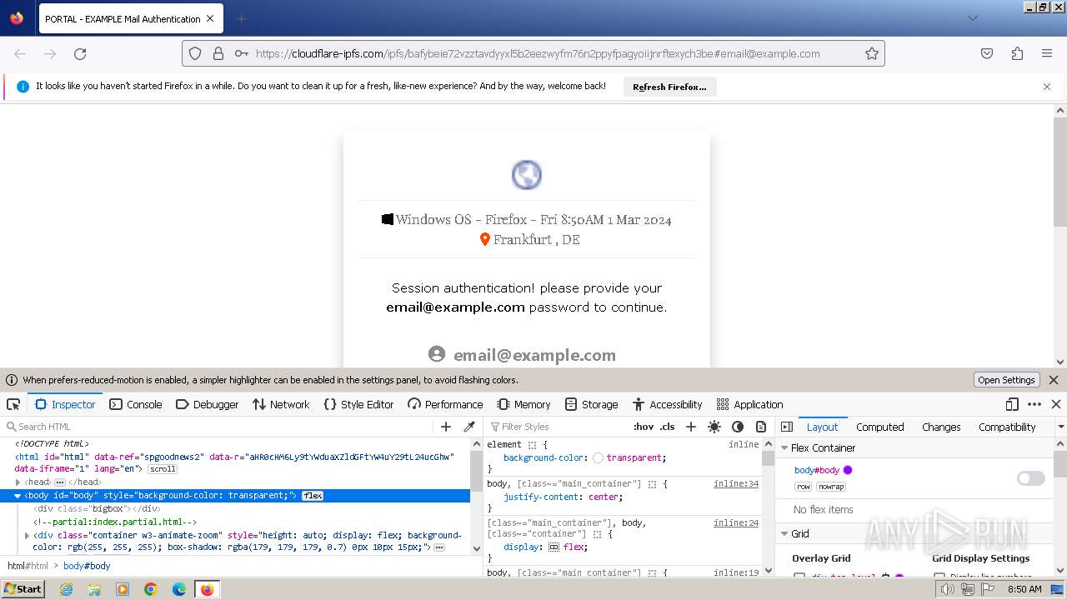Click the site security padlock icon
The height and width of the screenshot is (600, 1067).
pos(218,53)
